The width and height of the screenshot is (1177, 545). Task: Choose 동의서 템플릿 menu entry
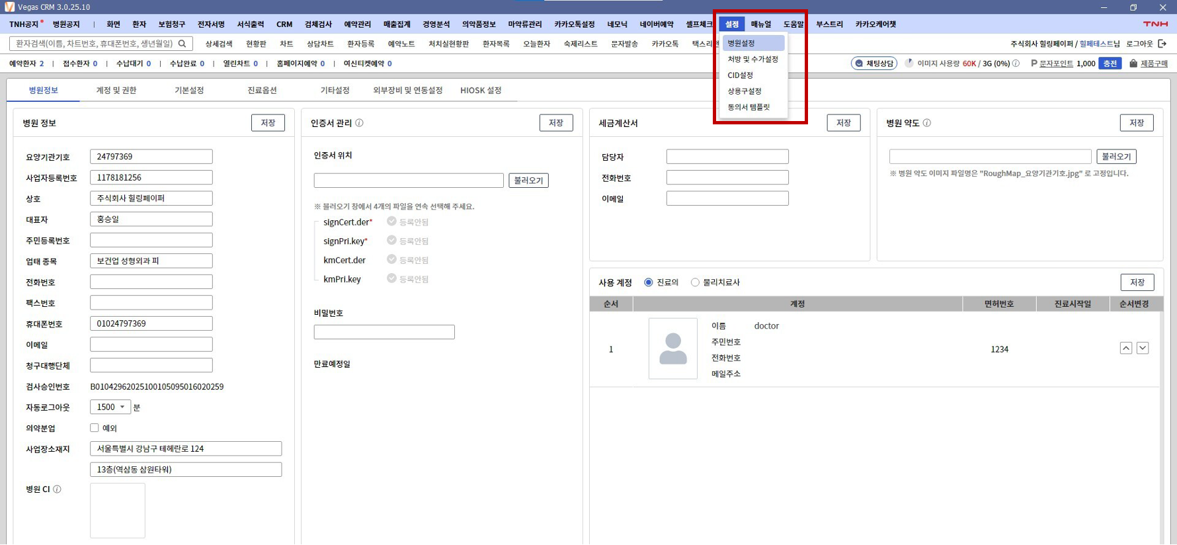753,106
